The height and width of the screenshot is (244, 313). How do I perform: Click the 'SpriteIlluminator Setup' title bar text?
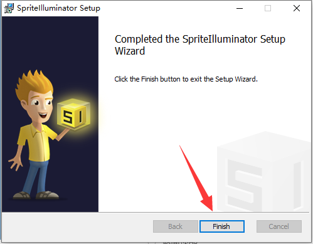click(x=58, y=8)
